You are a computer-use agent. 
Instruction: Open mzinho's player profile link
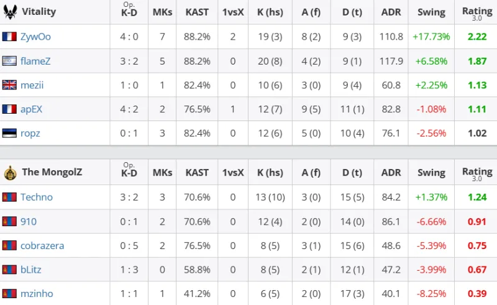click(37, 293)
